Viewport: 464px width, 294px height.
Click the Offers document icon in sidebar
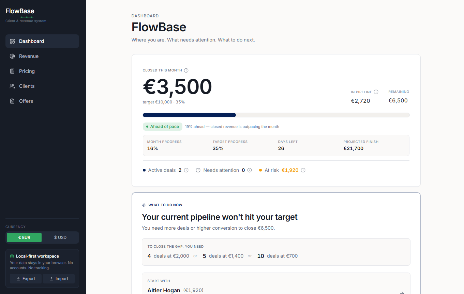pyautogui.click(x=12, y=101)
